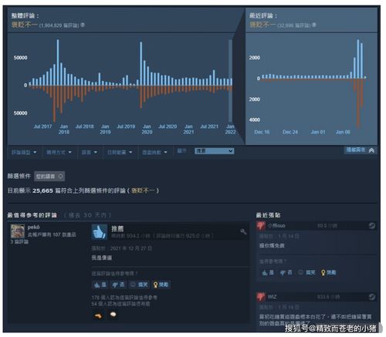386x337 pixels.
Task: Open pekö's '3 篇評論' reviews link
Action: coord(19,242)
